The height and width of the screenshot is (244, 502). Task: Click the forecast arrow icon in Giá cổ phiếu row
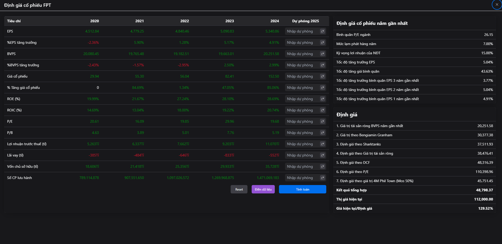tap(323, 76)
